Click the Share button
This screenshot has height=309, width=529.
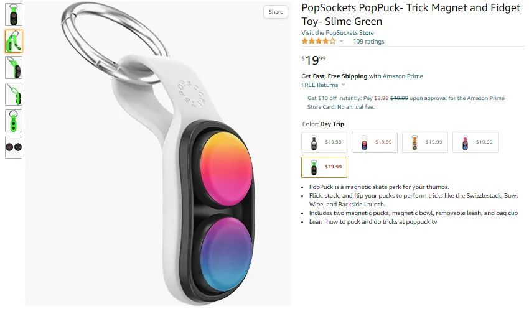coord(276,12)
